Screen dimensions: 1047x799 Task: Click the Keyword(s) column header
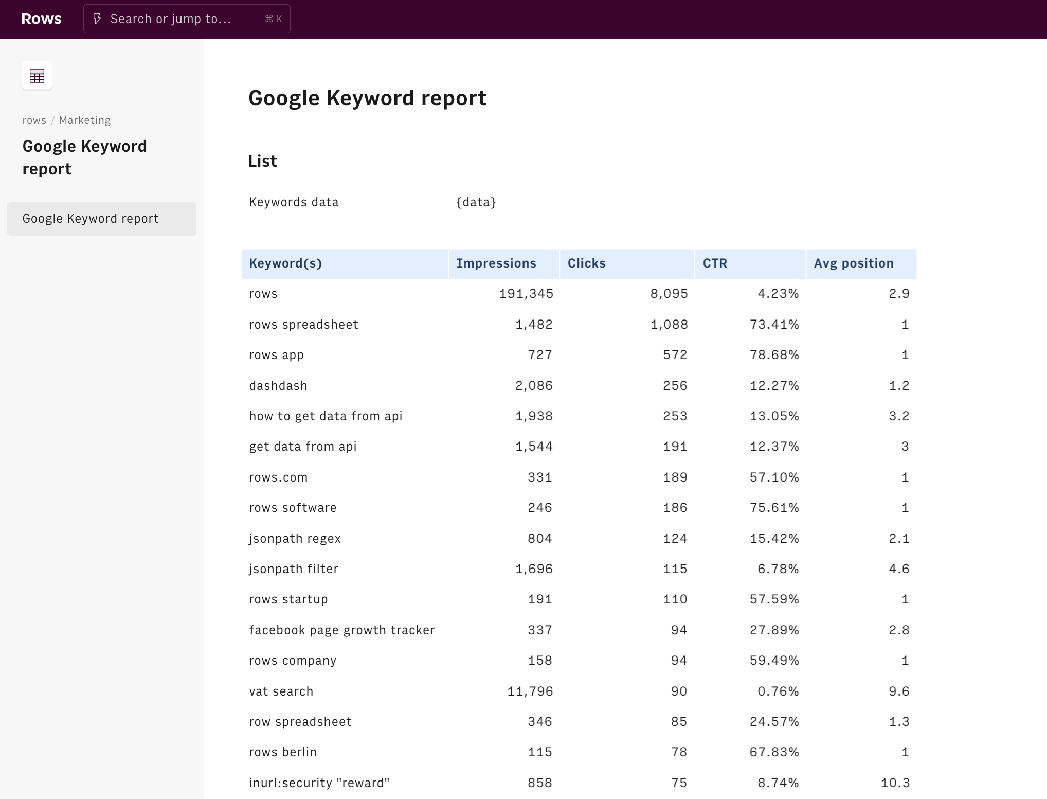pyautogui.click(x=285, y=263)
